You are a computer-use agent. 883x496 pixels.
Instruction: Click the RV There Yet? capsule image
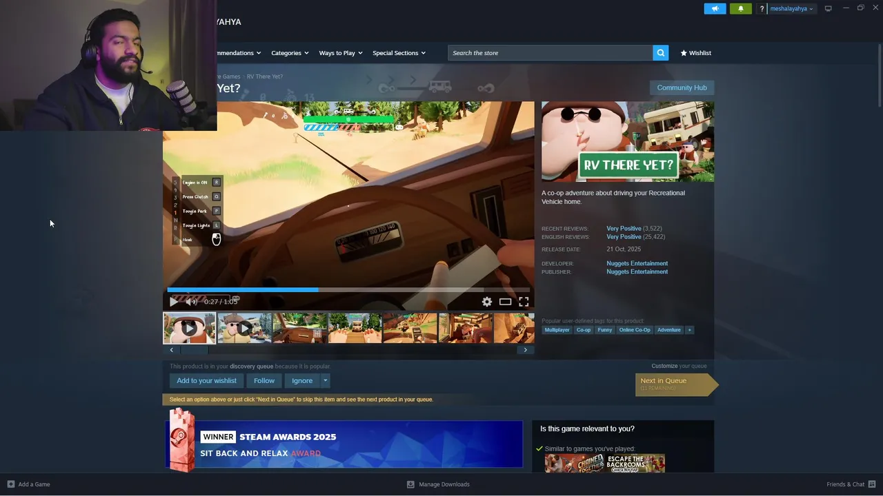point(628,142)
